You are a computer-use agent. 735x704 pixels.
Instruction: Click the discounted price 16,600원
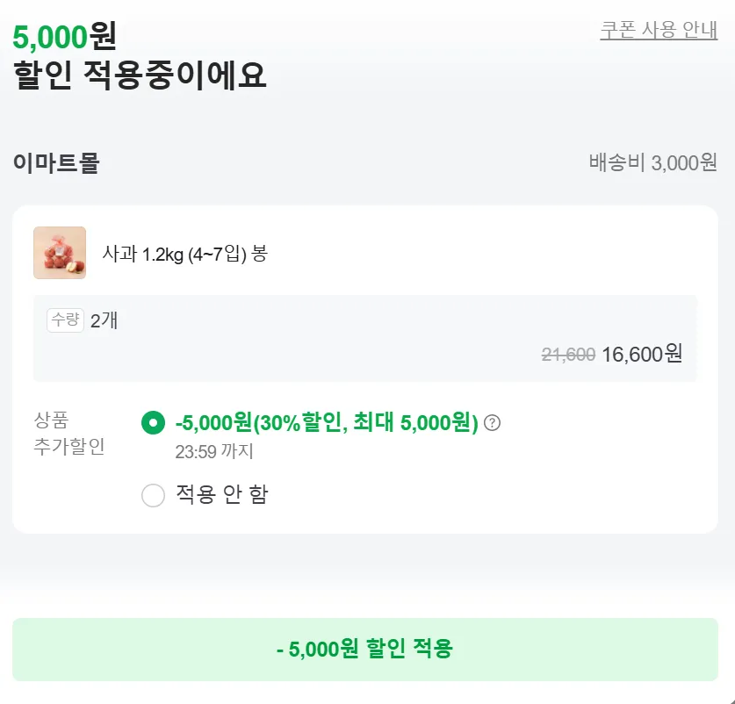pyautogui.click(x=642, y=354)
